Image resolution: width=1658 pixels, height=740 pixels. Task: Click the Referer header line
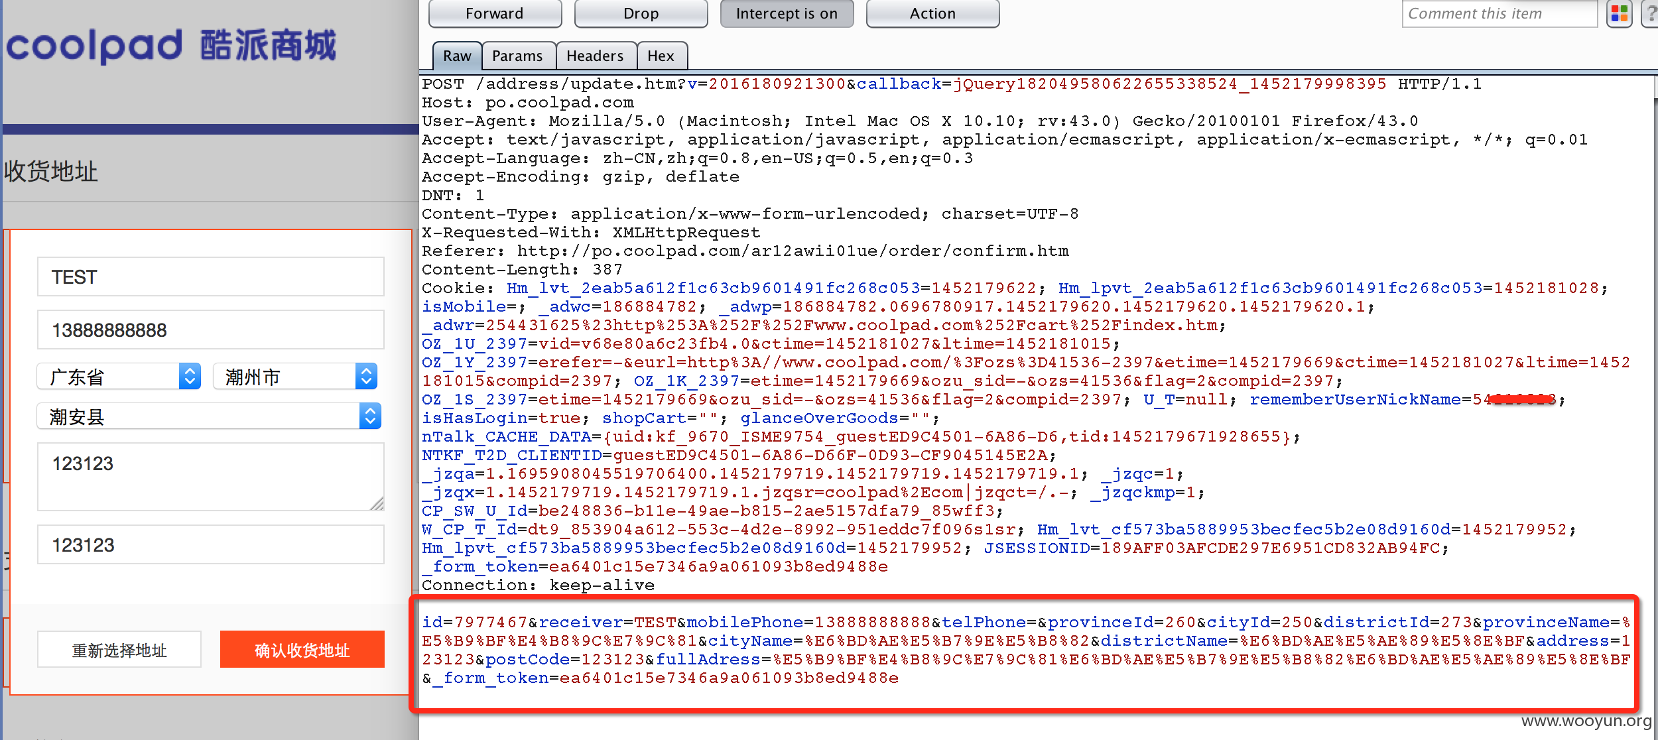coord(745,251)
